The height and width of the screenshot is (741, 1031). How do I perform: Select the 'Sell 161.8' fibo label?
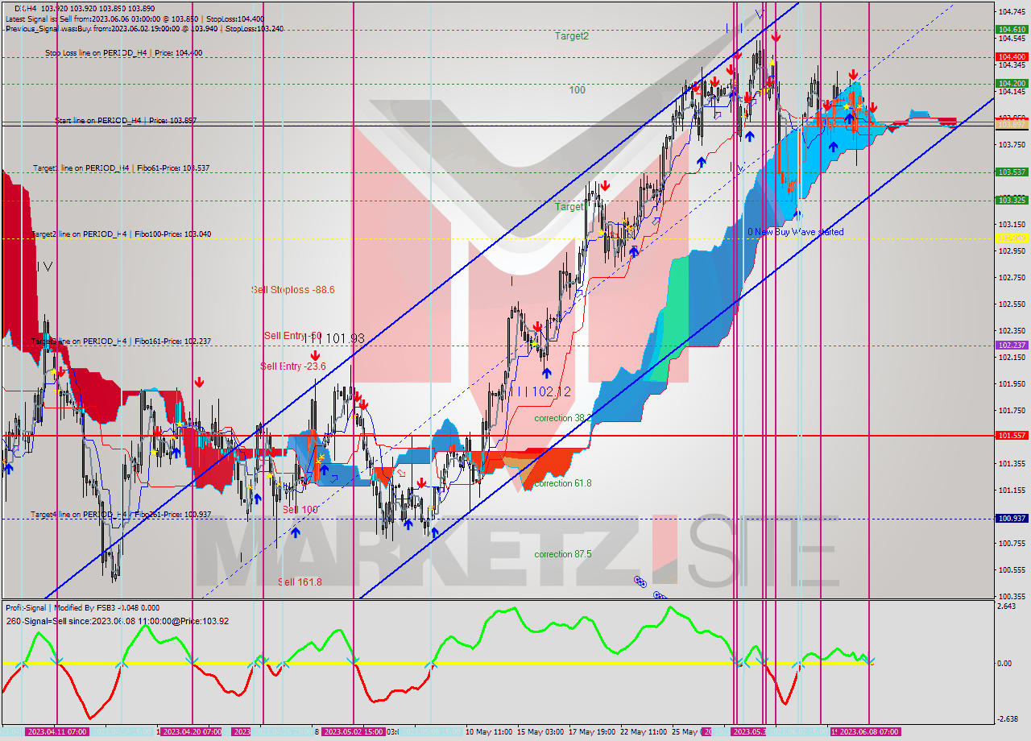coord(300,582)
